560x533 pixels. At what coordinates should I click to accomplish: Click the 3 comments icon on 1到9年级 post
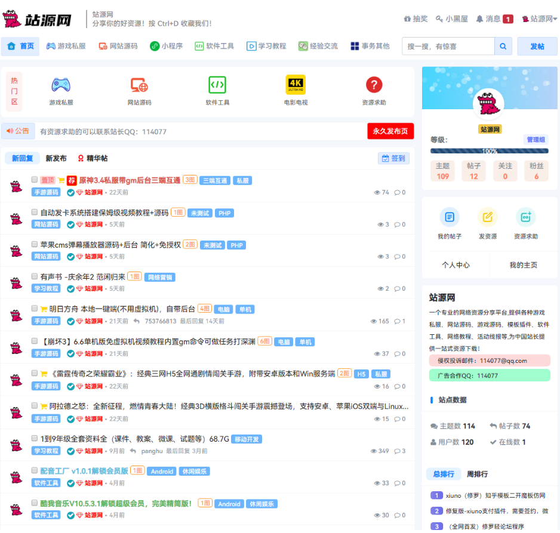399,451
